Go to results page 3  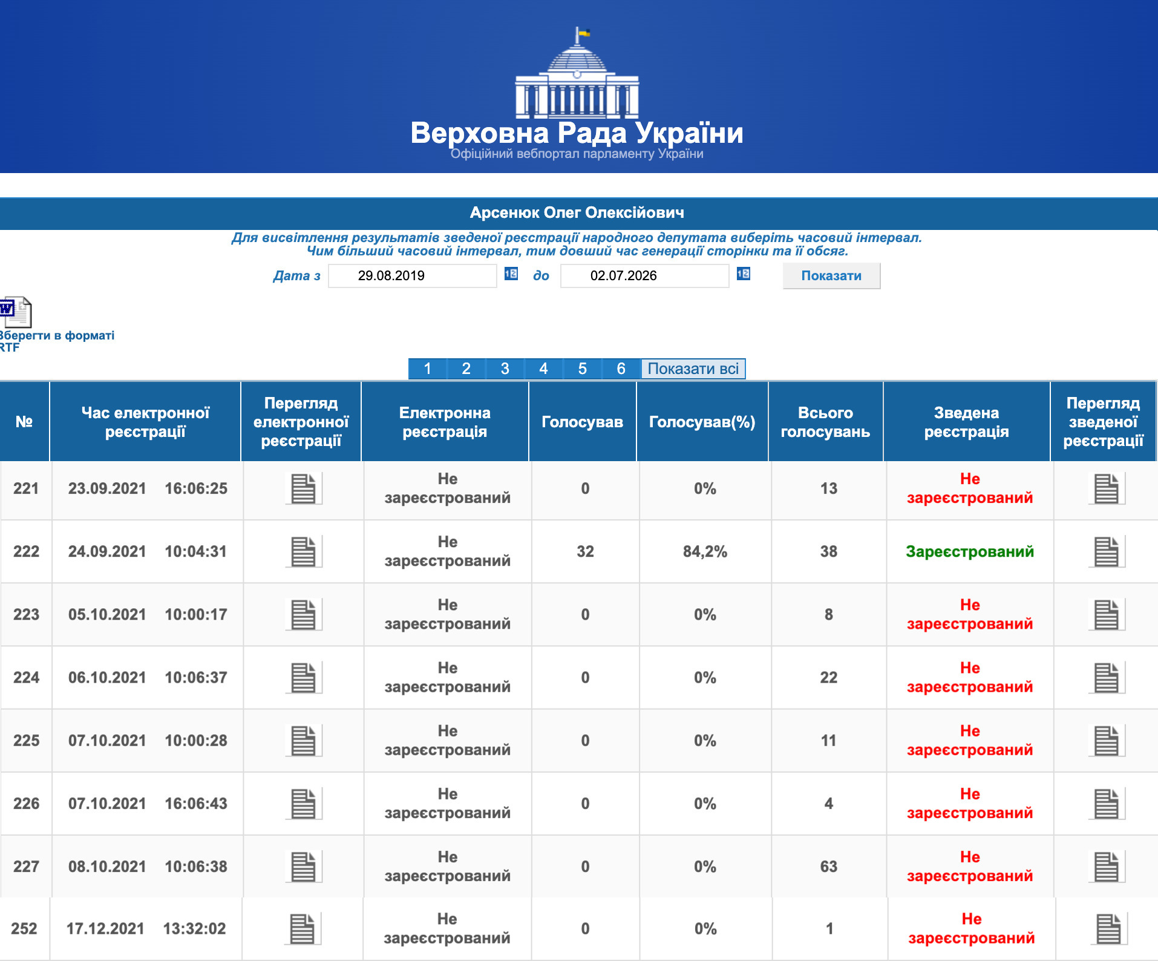pyautogui.click(x=505, y=369)
